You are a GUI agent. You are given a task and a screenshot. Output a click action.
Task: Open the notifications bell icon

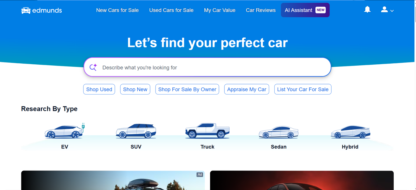click(367, 10)
